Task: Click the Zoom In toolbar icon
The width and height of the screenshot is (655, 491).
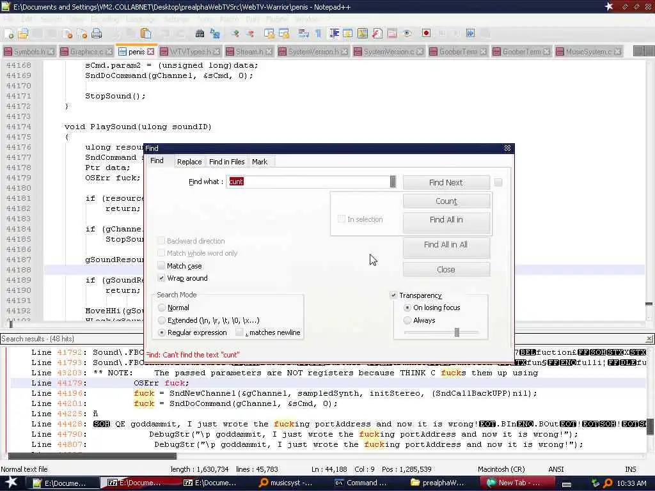Action: [235, 34]
